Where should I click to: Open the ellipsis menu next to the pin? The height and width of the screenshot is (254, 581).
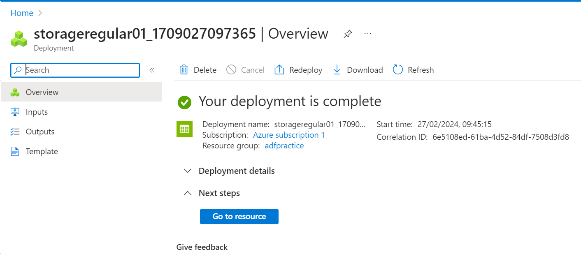click(367, 34)
